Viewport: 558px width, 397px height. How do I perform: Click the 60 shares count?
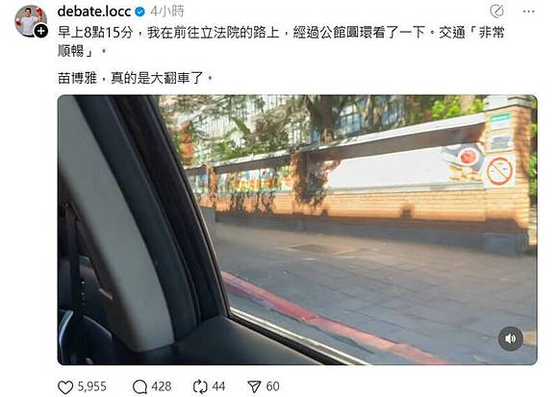pos(272,386)
